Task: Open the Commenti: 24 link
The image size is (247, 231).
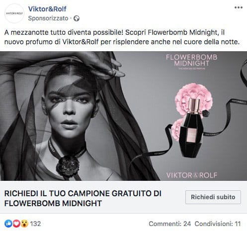Action: [x=170, y=224]
